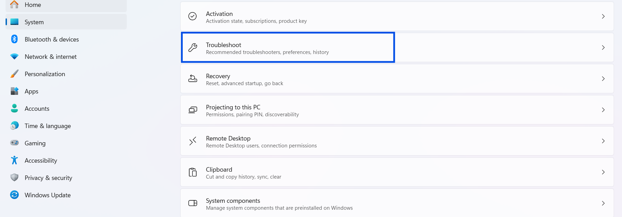Open Recovery options
Screen dimensions: 622x217
click(x=218, y=76)
